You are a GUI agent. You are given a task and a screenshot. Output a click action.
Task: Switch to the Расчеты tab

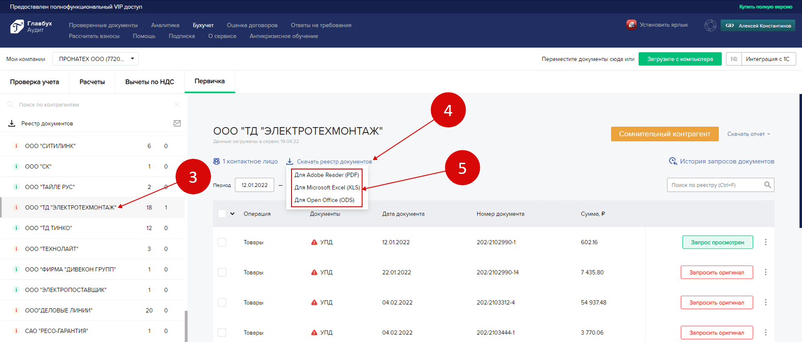(x=92, y=82)
